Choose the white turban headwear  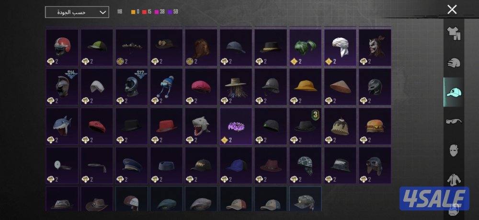coord(340,47)
